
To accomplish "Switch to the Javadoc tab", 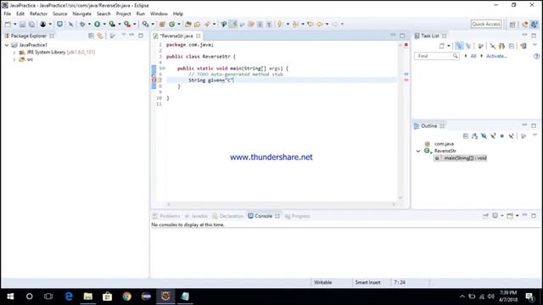I will (196, 216).
